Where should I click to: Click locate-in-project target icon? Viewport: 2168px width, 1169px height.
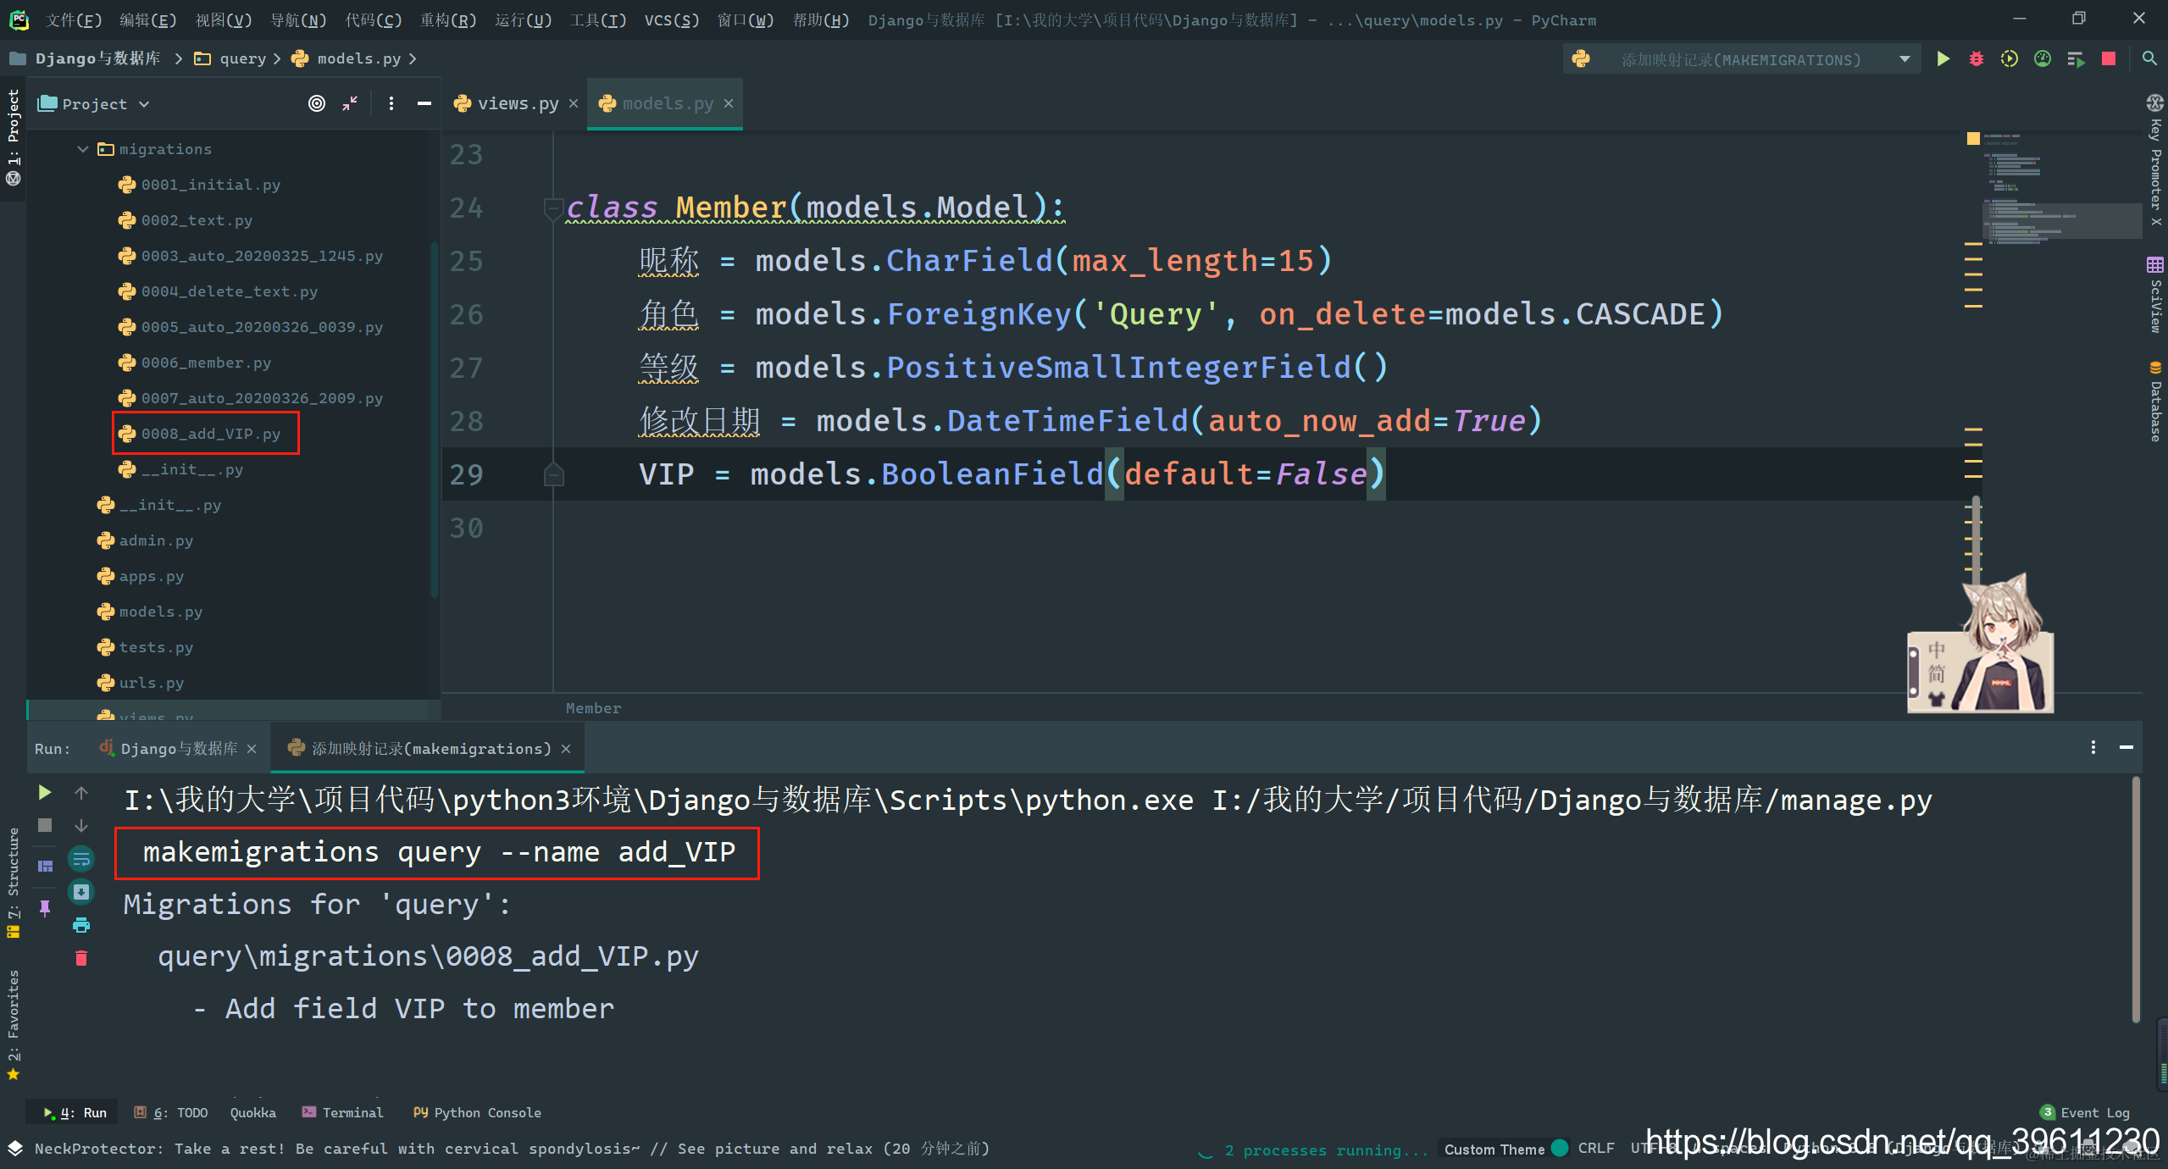click(317, 103)
